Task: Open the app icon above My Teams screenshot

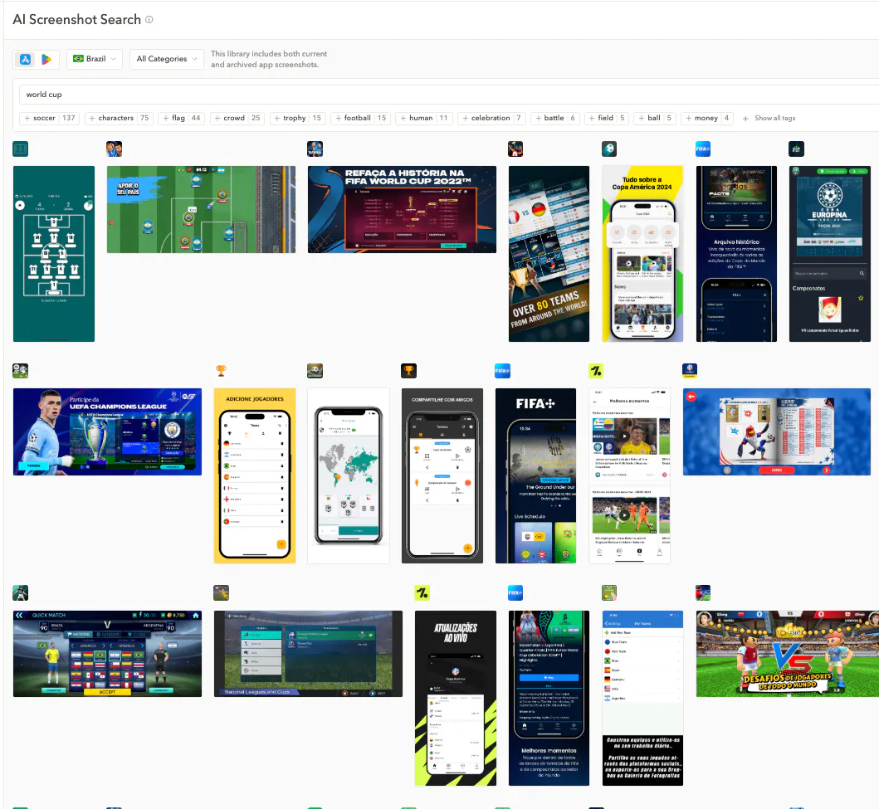Action: coord(609,592)
